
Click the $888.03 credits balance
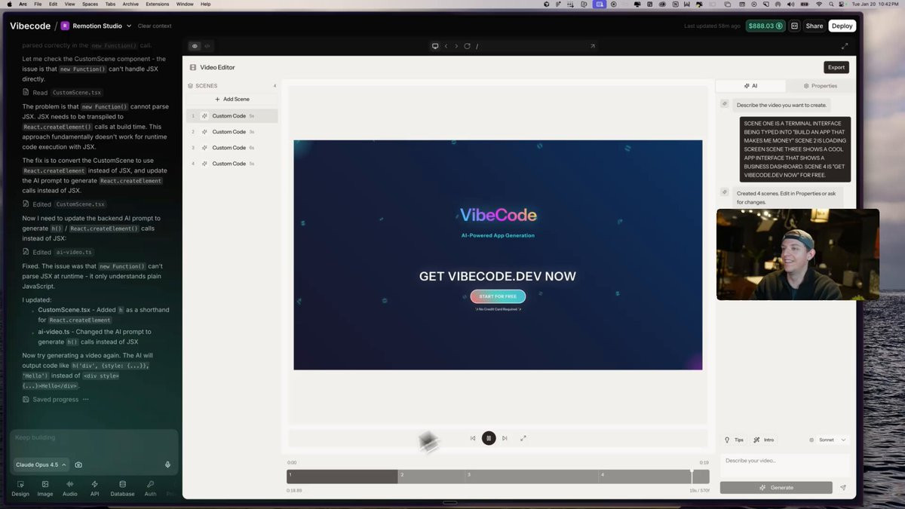(x=765, y=26)
